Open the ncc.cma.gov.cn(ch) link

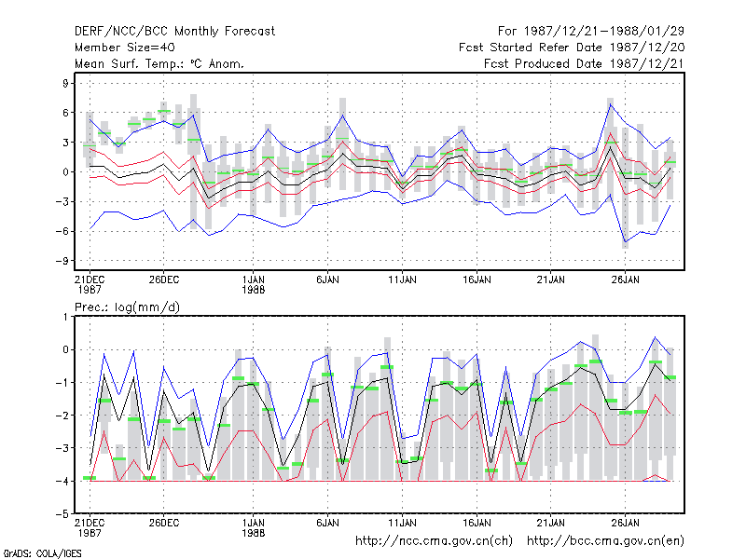coord(434,541)
